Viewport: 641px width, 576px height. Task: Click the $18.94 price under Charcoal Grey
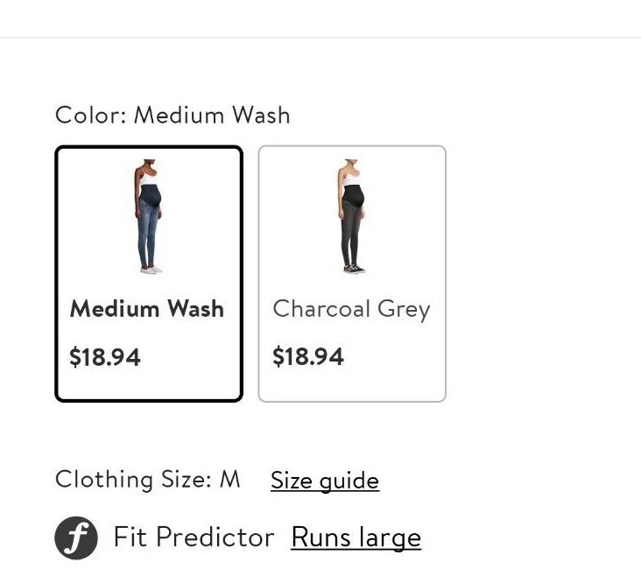(308, 356)
